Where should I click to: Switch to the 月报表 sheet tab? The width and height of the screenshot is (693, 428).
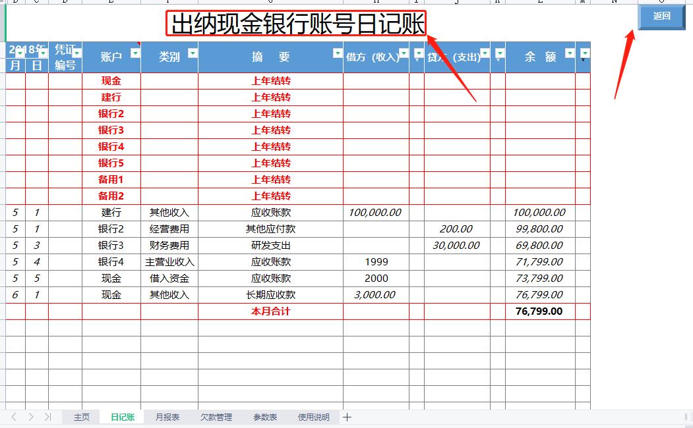[169, 416]
